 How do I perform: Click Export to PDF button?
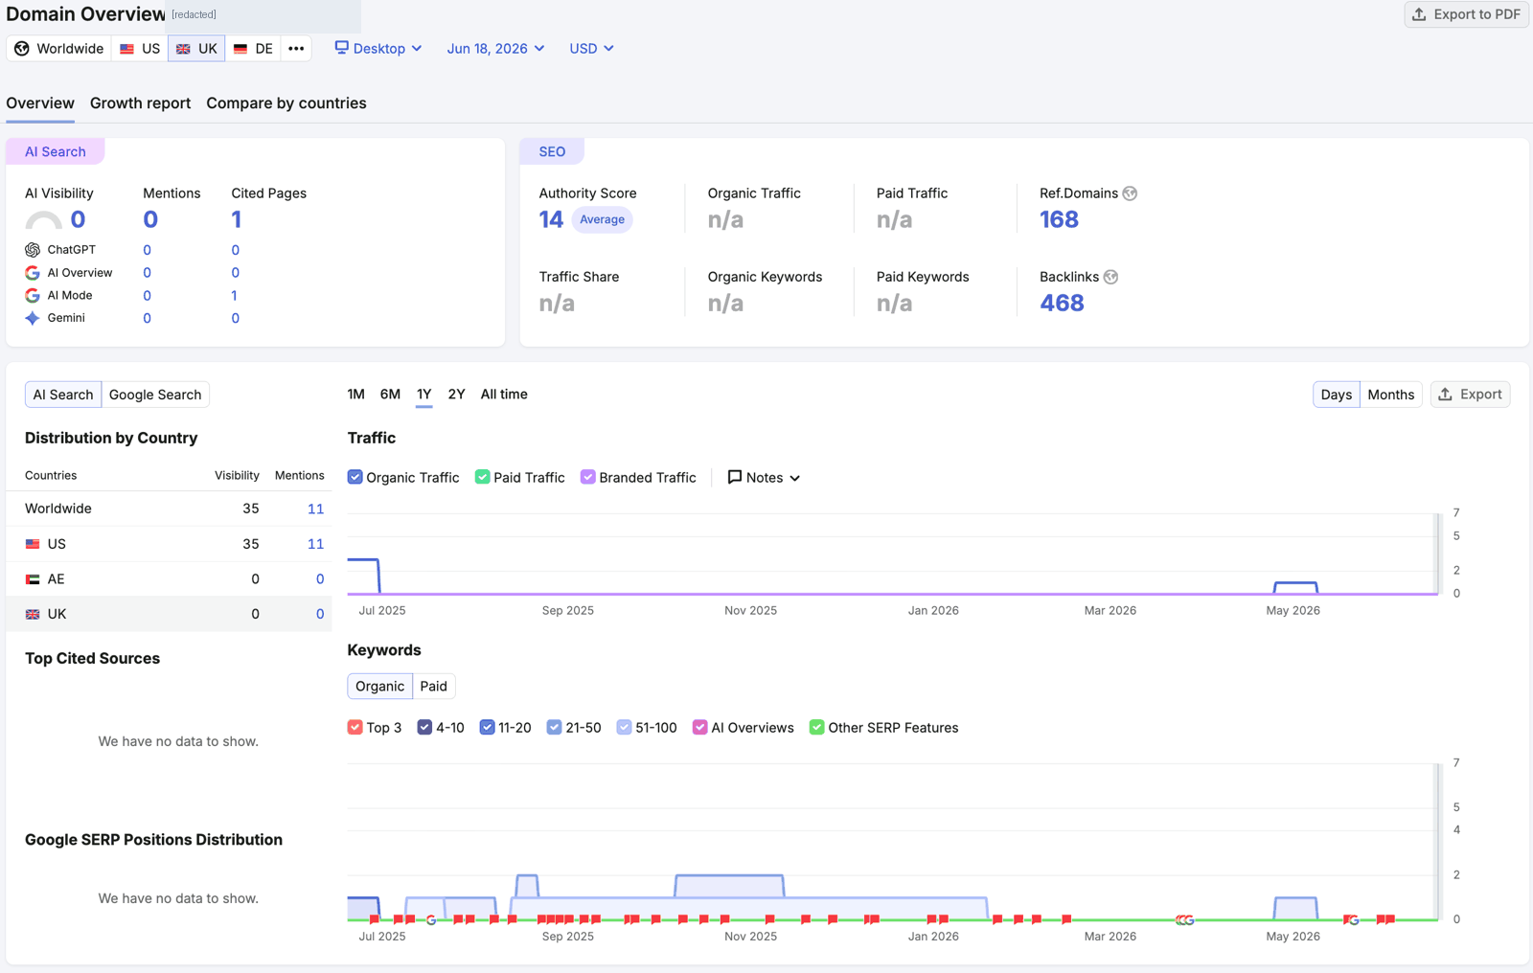pos(1466,14)
